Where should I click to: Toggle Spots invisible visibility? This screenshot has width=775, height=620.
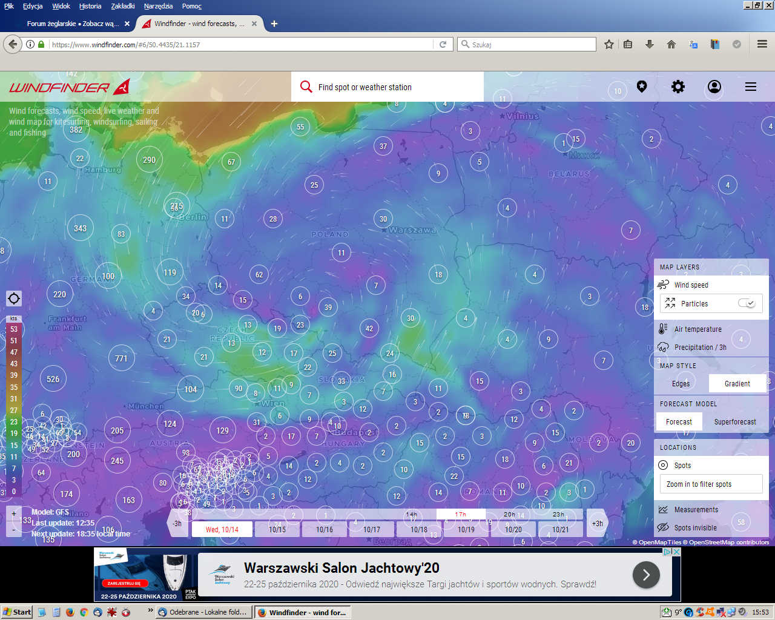point(695,528)
